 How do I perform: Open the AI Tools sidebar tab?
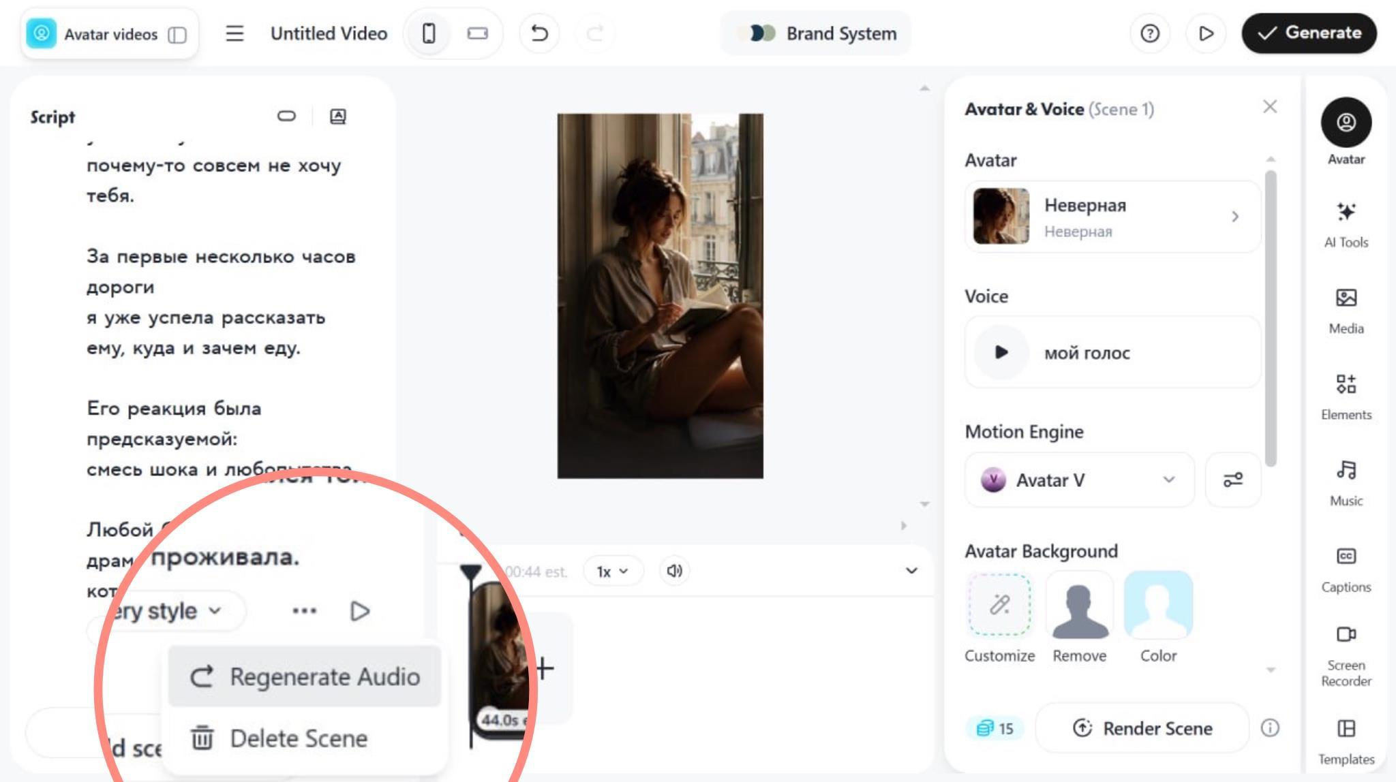click(1346, 225)
